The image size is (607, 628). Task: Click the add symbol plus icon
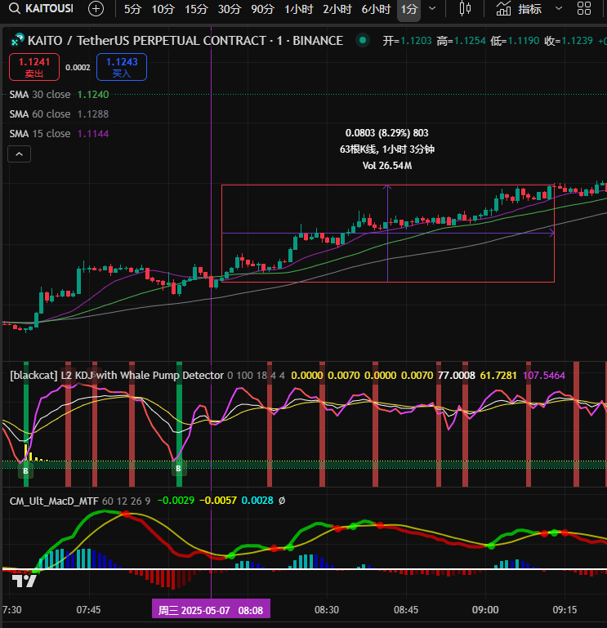click(x=96, y=8)
